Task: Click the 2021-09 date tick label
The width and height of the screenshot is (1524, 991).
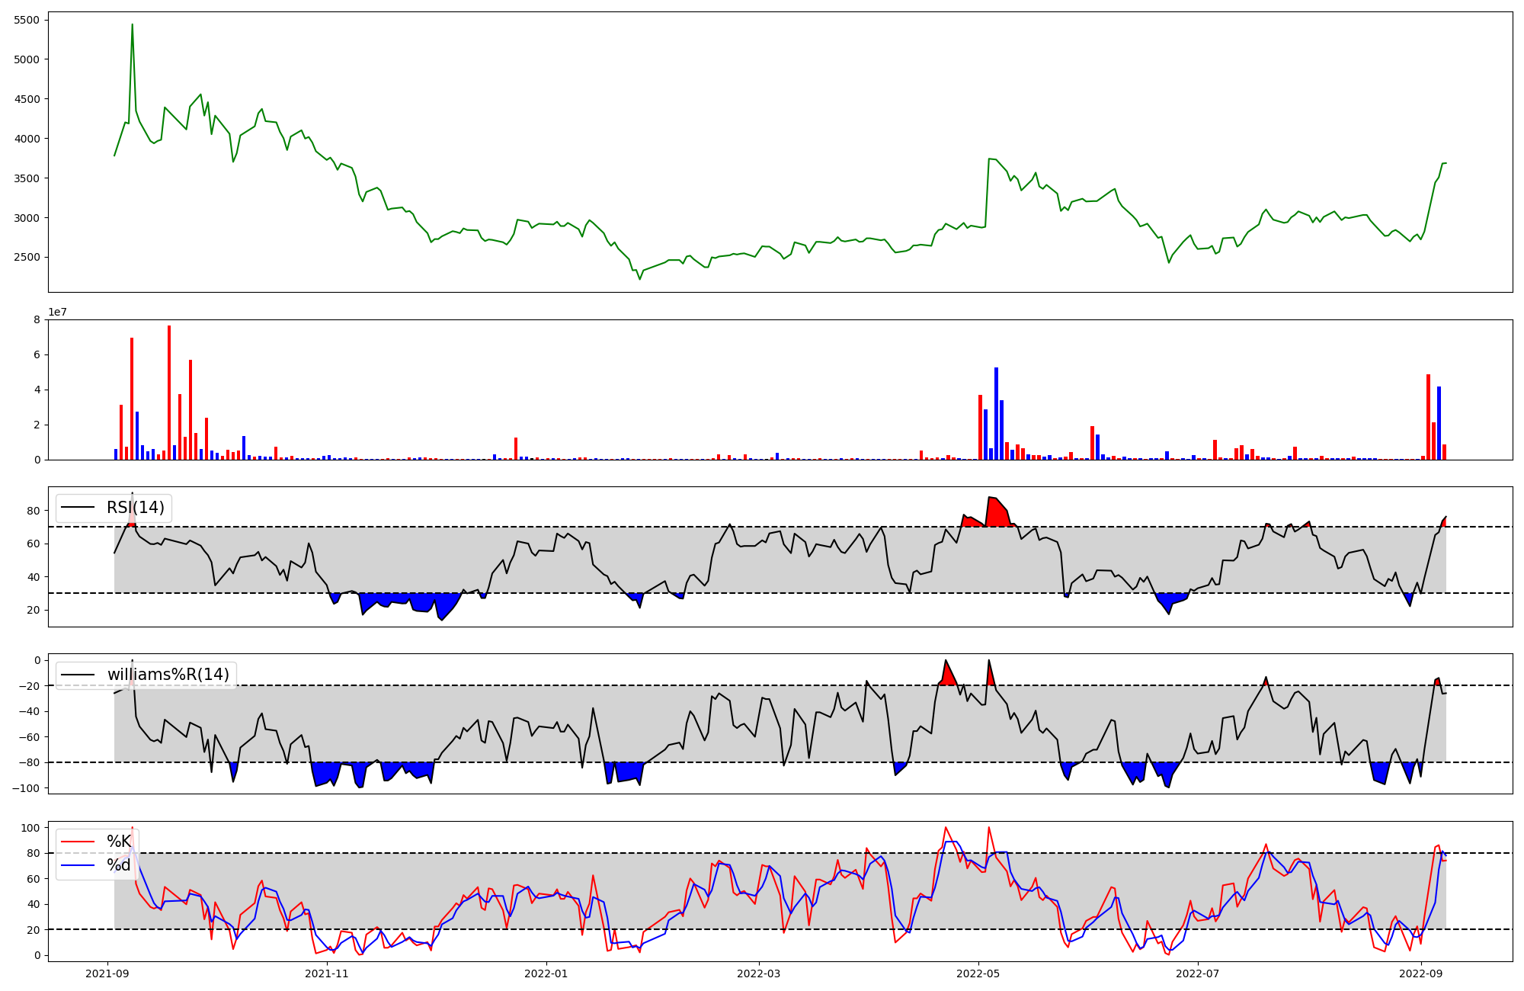Action: (x=107, y=973)
